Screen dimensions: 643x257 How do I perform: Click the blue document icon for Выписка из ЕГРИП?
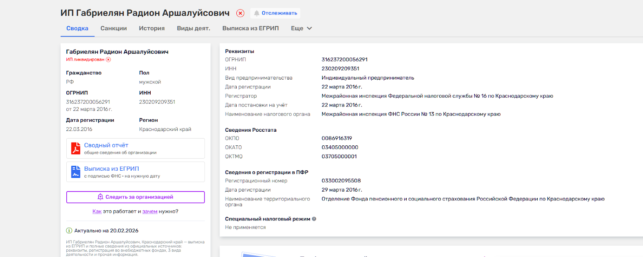tap(76, 172)
